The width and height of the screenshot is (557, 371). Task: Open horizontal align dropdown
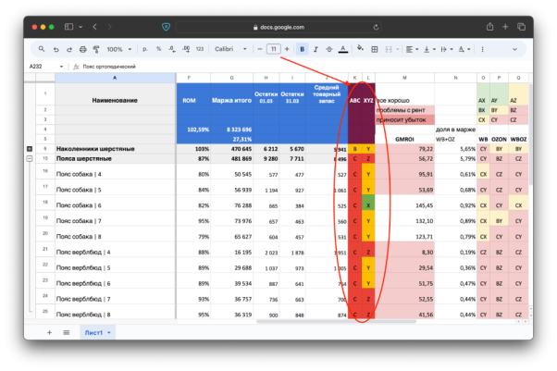pyautogui.click(x=412, y=49)
